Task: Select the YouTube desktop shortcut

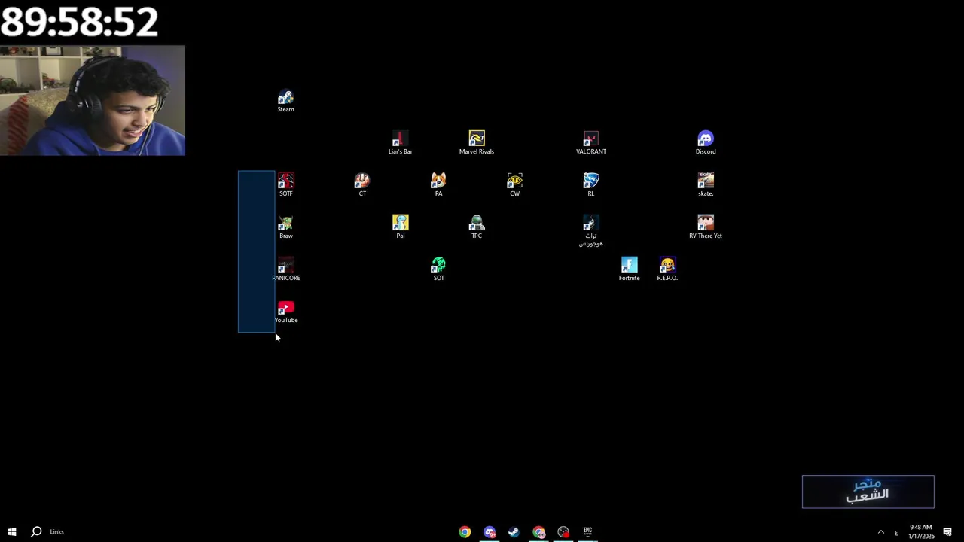Action: tap(286, 312)
